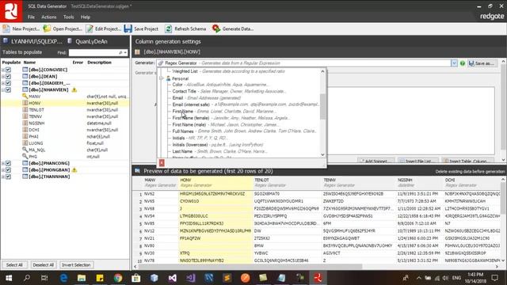
Task: Click the NHANVIEN warning triangle icon
Action: pos(74,89)
